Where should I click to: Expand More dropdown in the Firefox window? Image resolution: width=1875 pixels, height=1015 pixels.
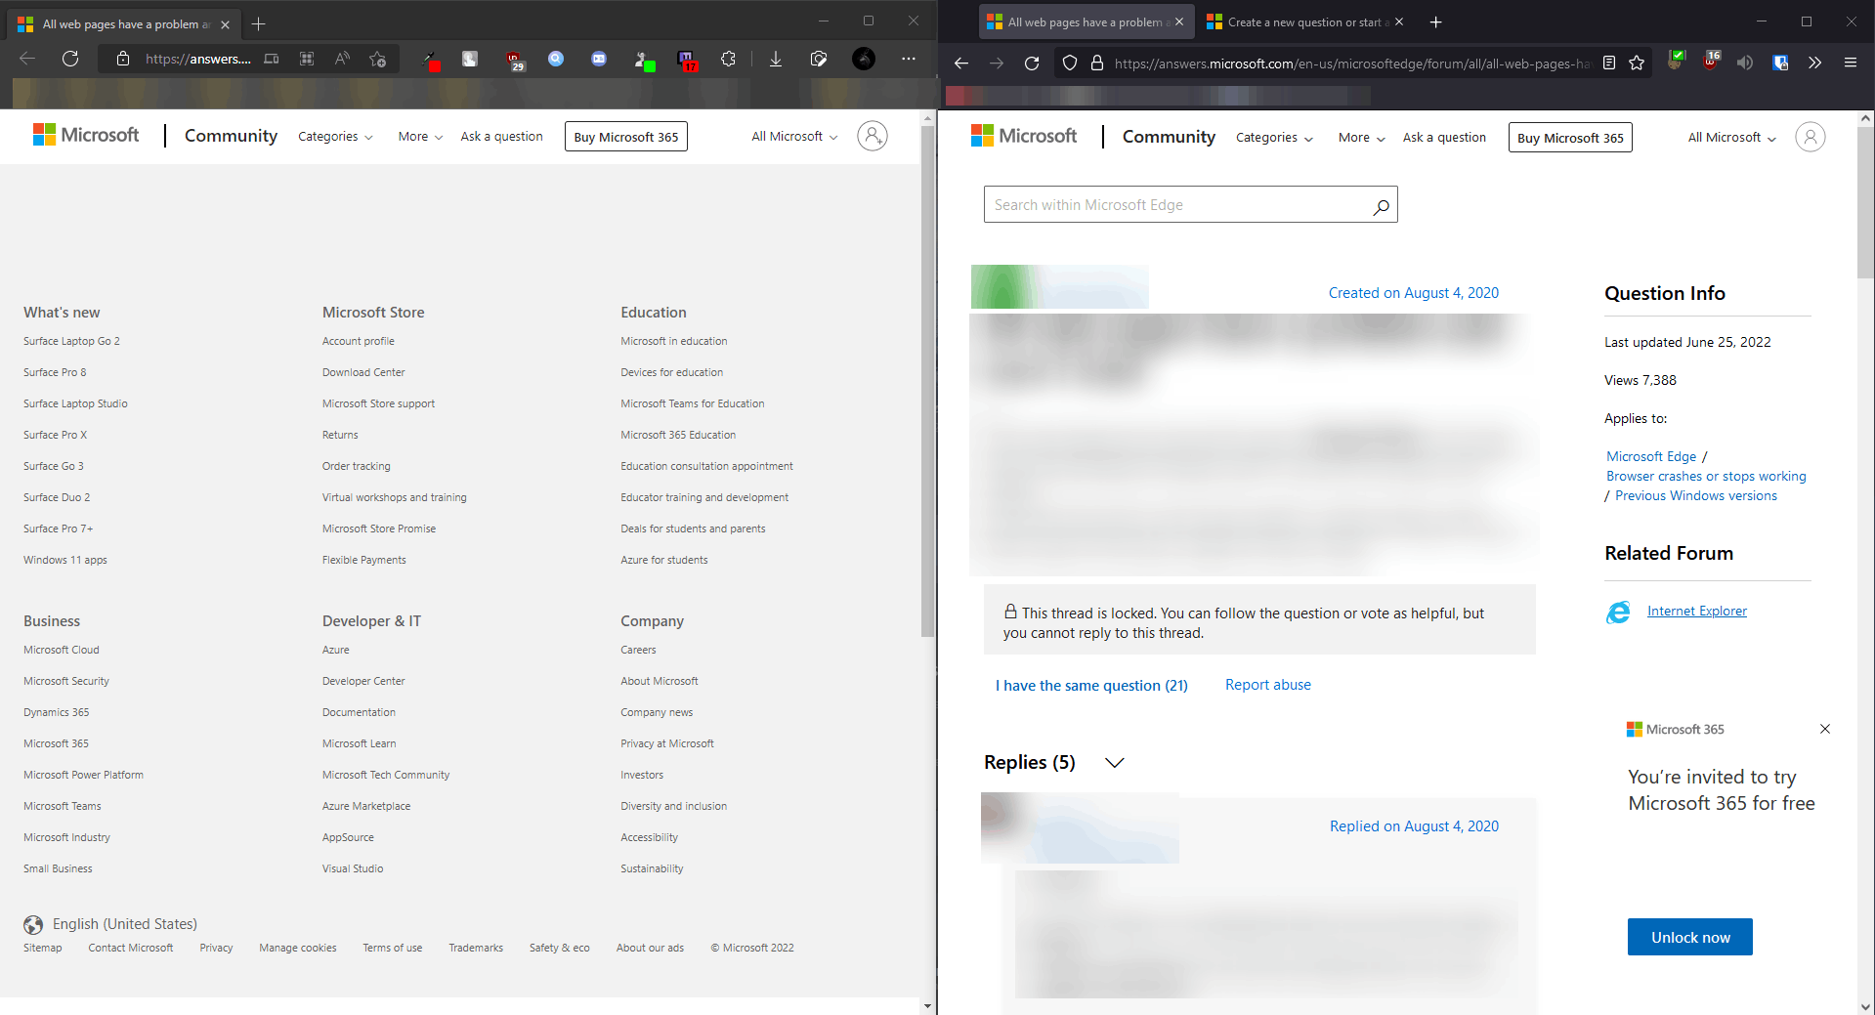(1362, 138)
